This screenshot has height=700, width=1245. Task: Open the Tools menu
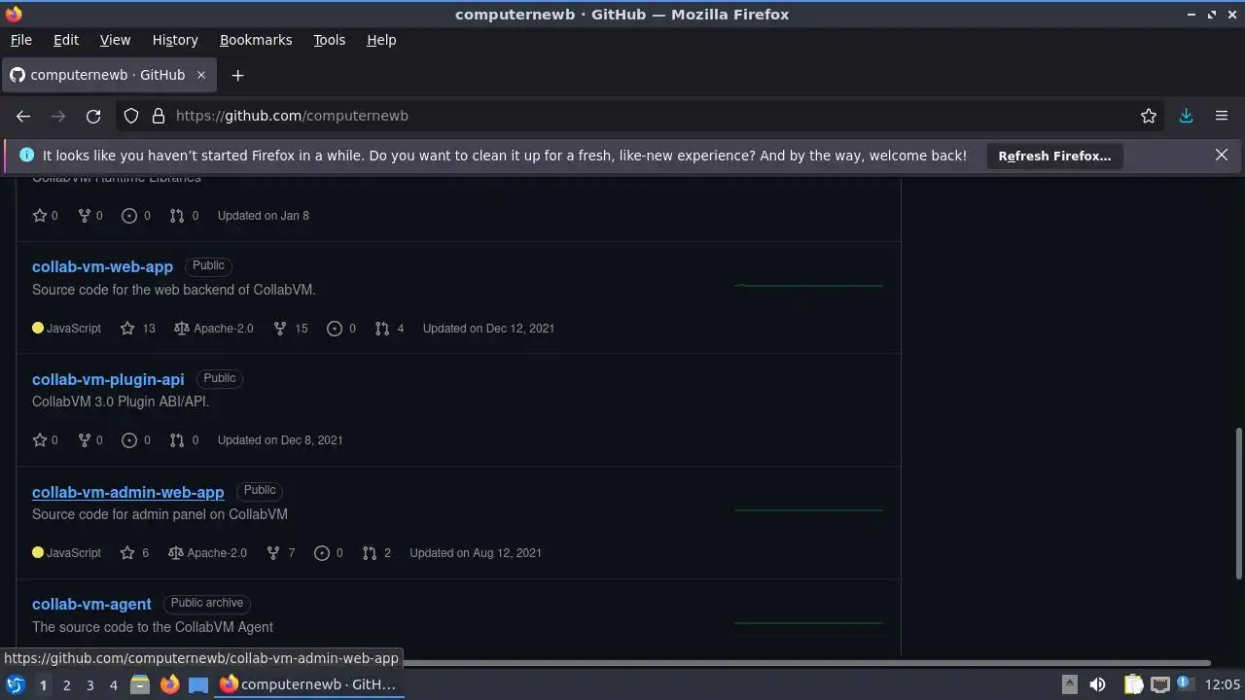[329, 40]
